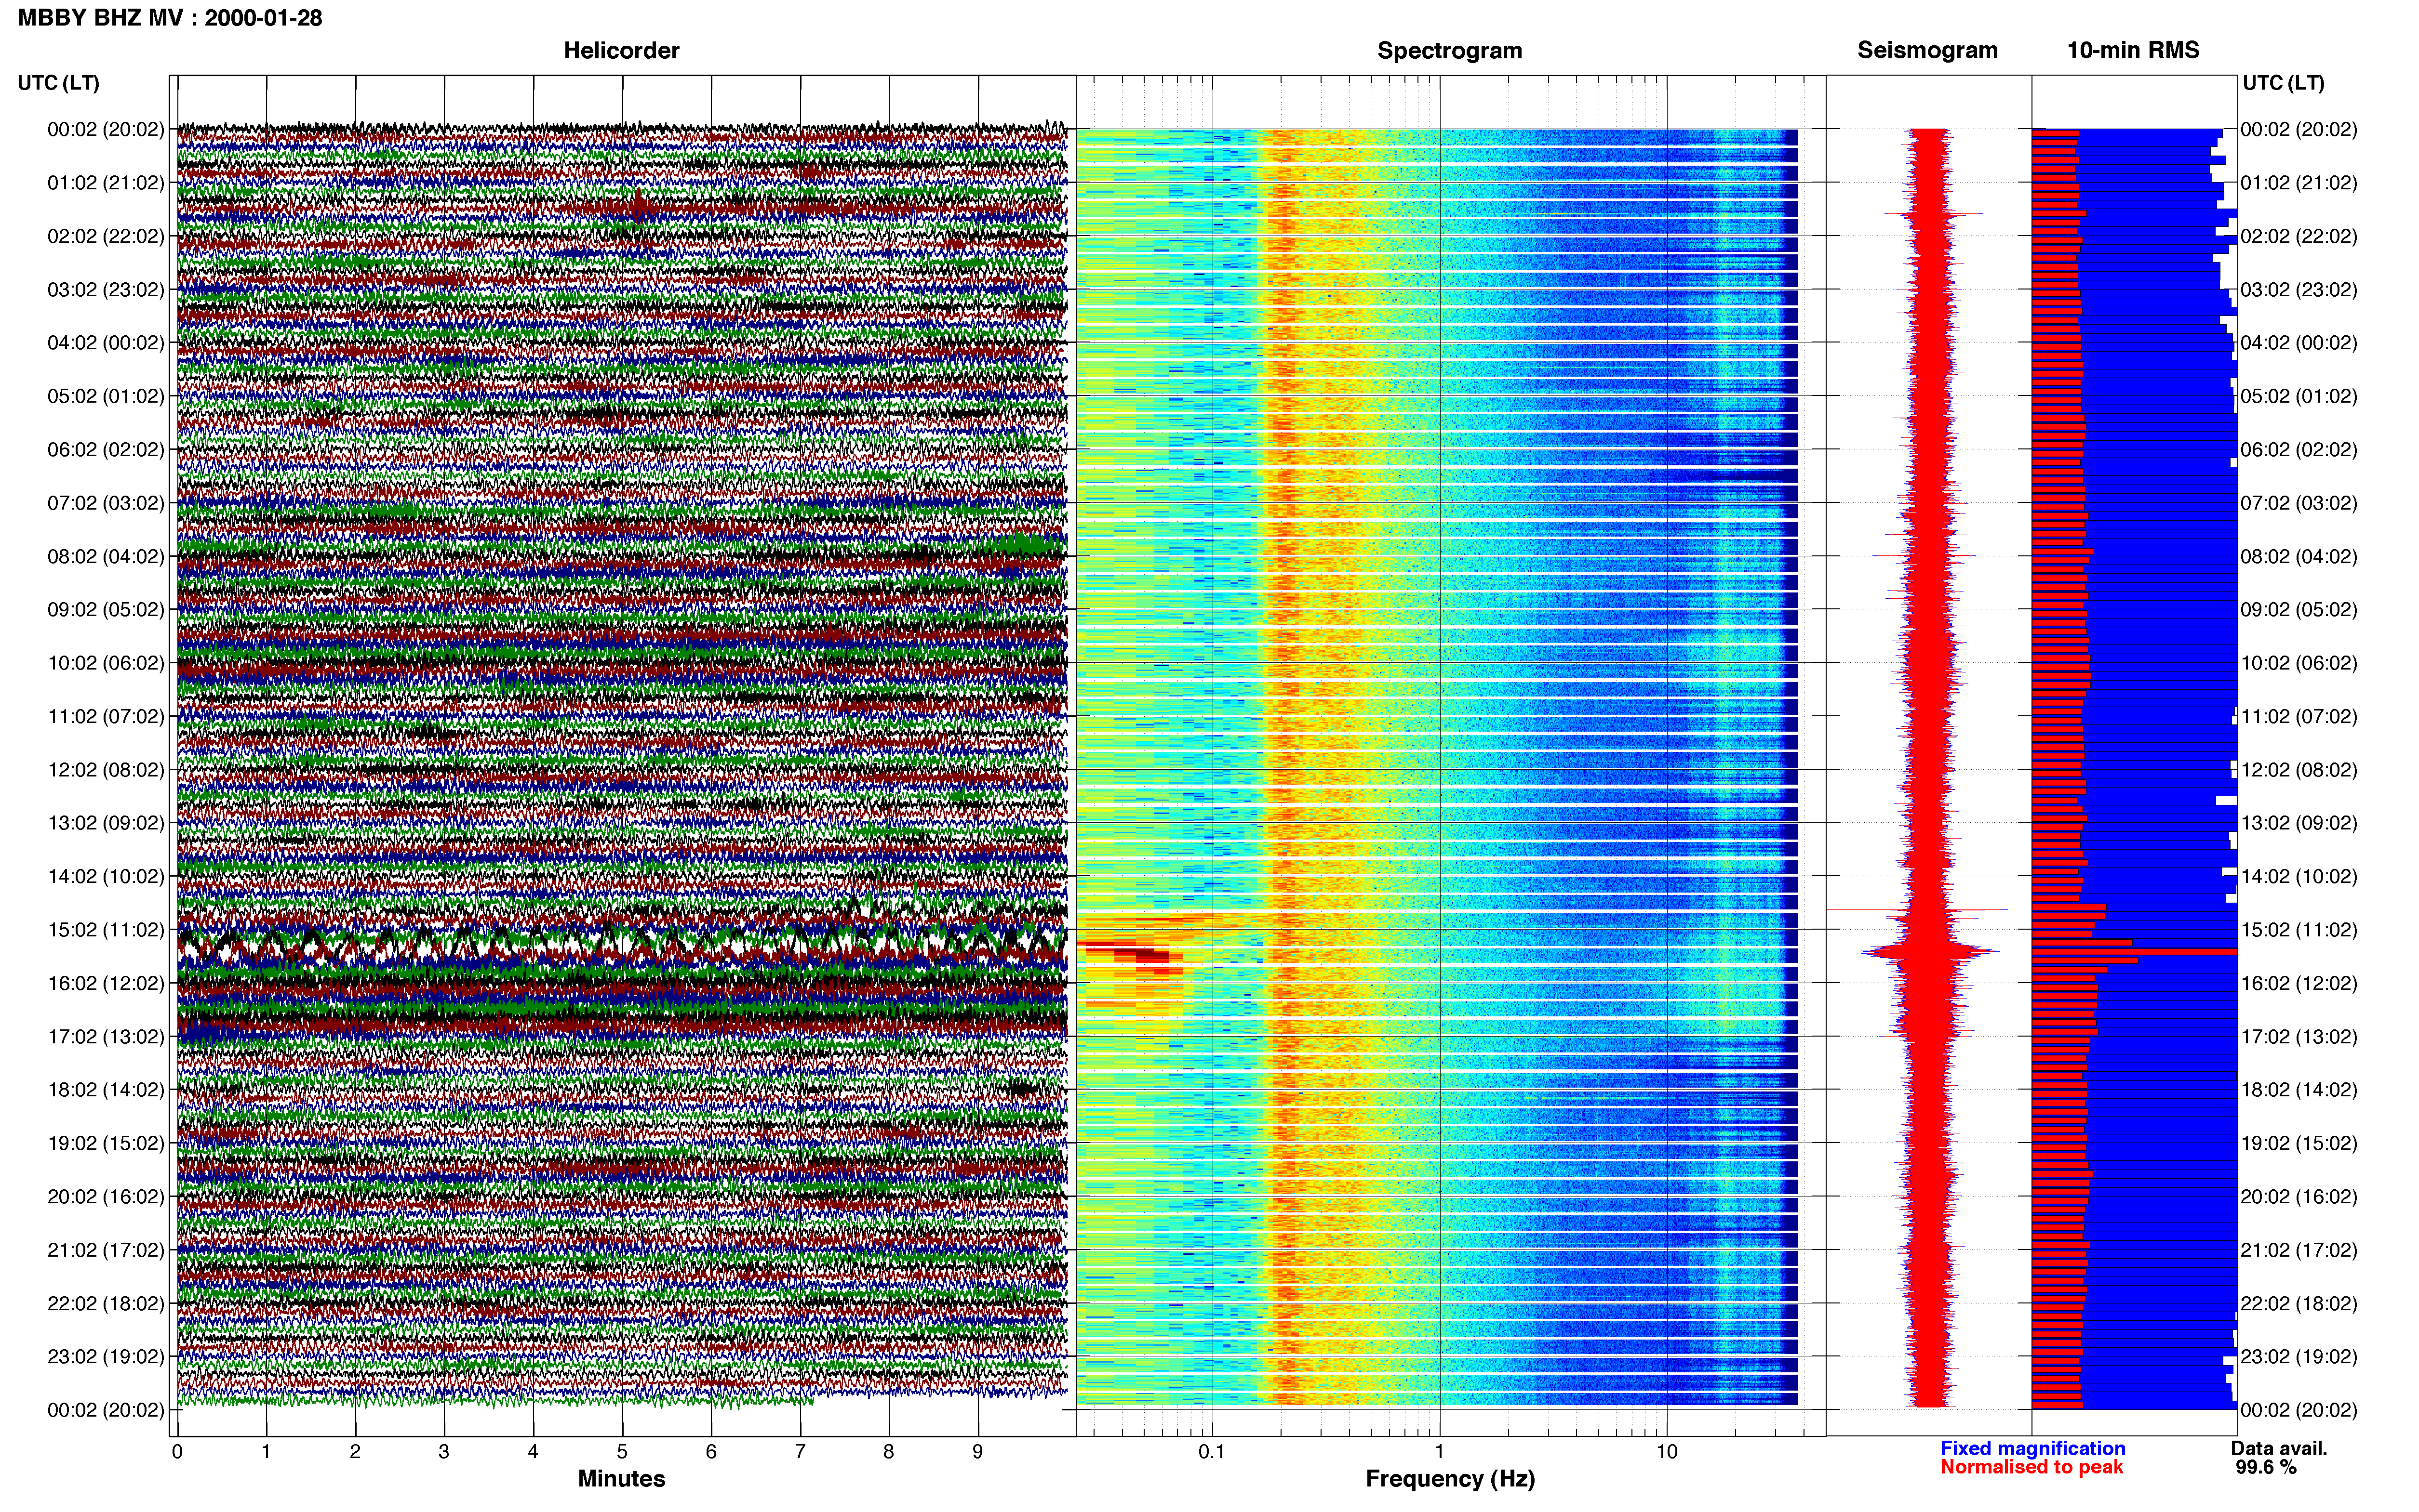
Task: Select the Spectrogram panel heading
Action: point(1450,50)
